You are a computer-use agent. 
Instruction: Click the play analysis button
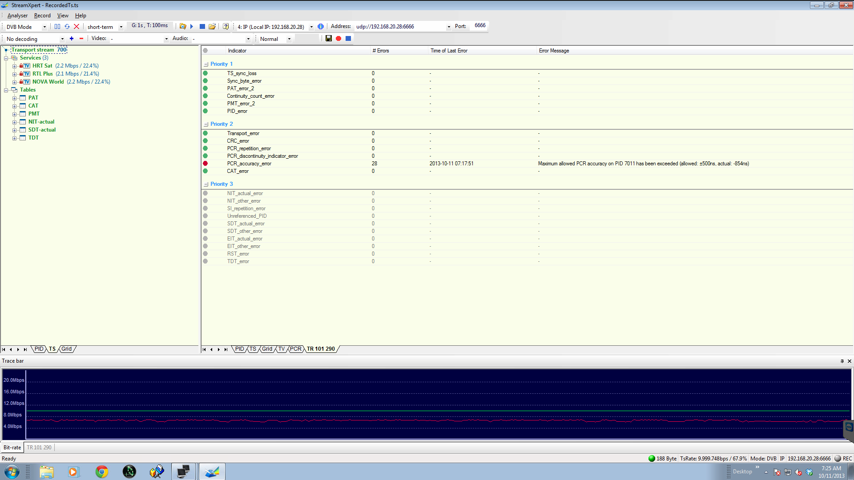(192, 27)
